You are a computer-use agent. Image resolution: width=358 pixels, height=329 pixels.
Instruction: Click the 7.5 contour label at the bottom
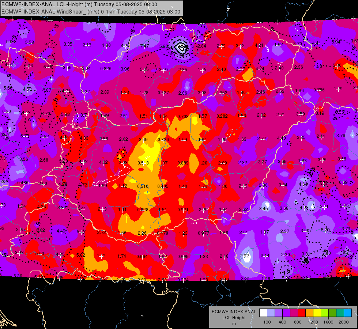286,272
